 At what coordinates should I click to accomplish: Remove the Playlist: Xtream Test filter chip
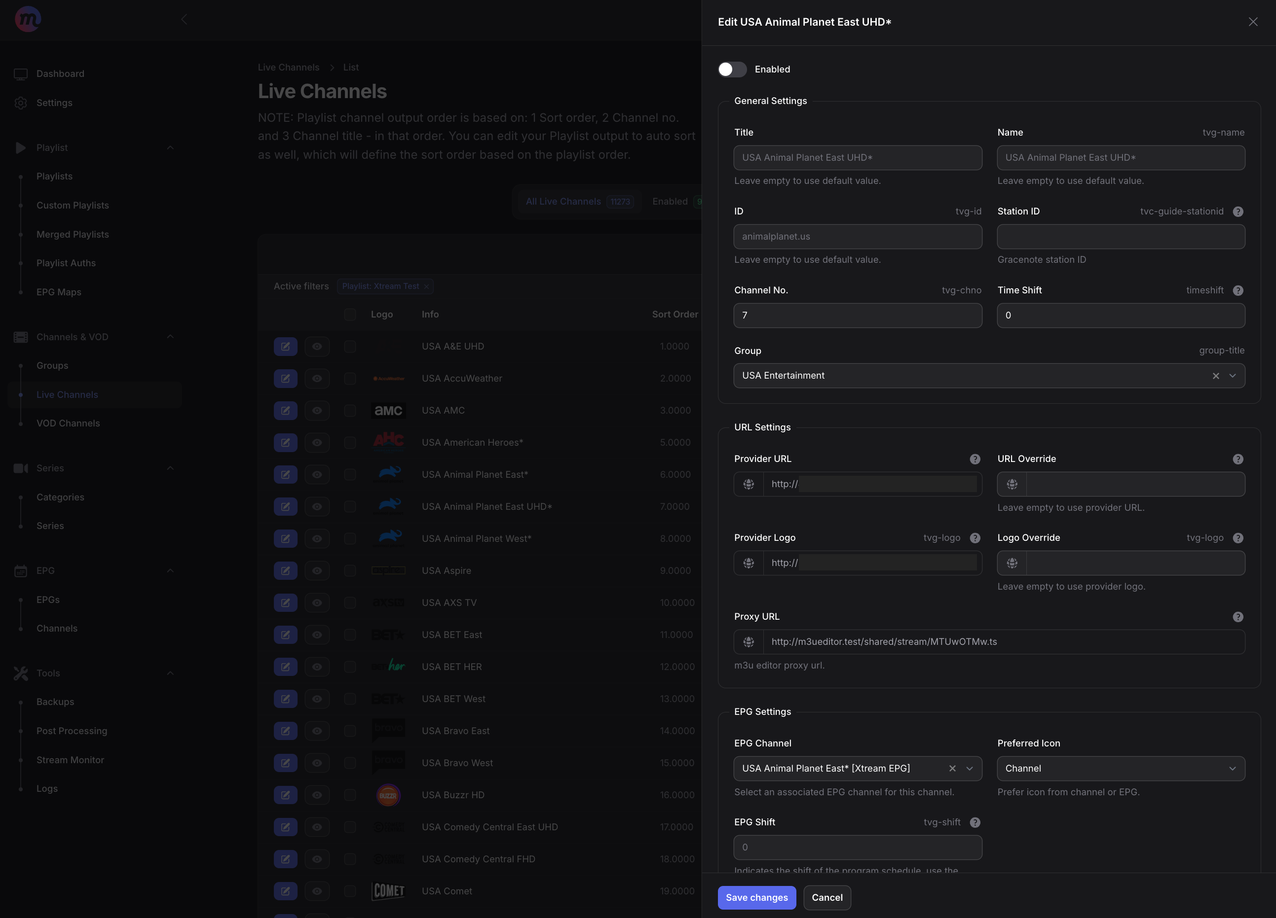tap(426, 286)
